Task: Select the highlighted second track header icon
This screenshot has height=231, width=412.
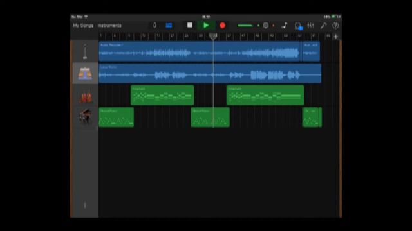Action: [85, 73]
